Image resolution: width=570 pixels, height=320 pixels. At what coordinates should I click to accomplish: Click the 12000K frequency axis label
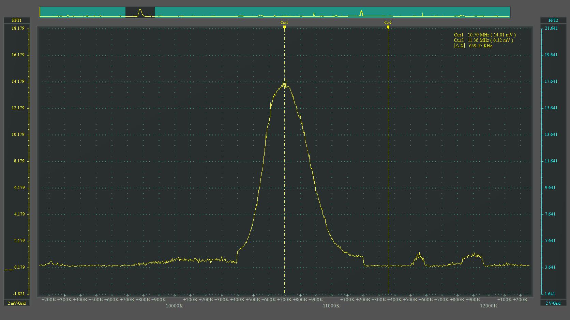(x=489, y=306)
